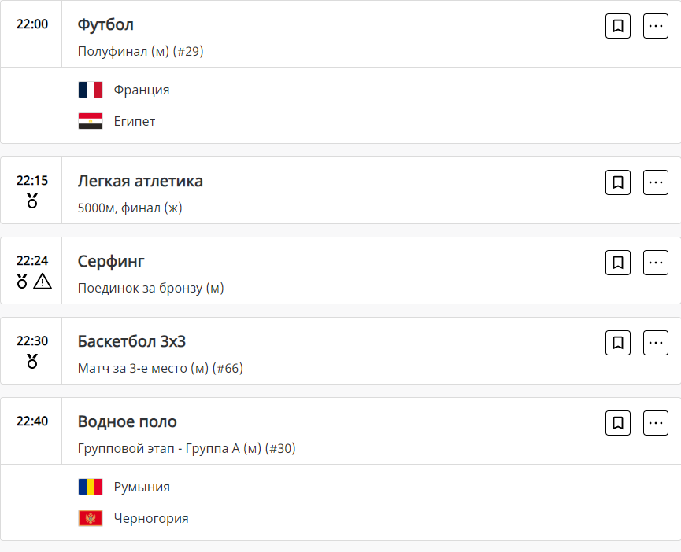
Task: Open more options for Баскетбол 3х3
Action: [x=656, y=343]
